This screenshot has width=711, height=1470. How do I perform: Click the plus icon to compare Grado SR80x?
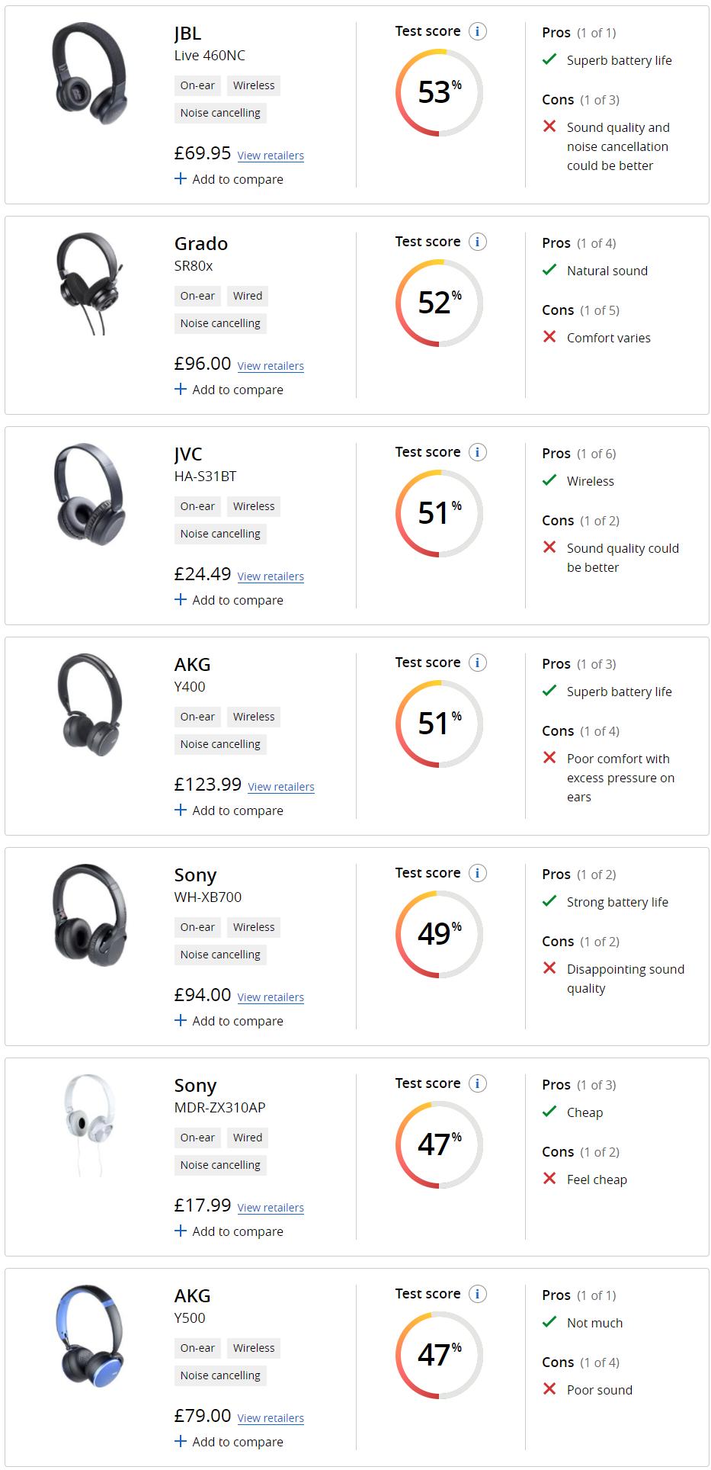(x=181, y=389)
